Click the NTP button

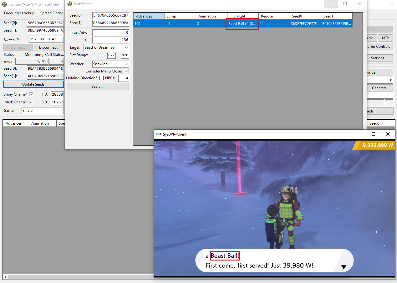click(x=385, y=38)
